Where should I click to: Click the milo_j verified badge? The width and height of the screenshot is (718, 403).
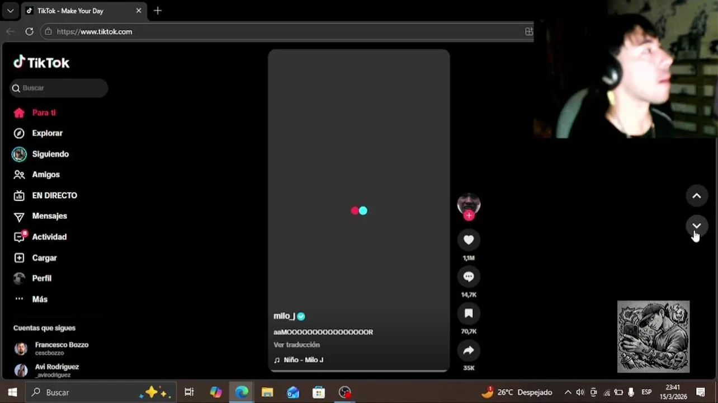301,316
